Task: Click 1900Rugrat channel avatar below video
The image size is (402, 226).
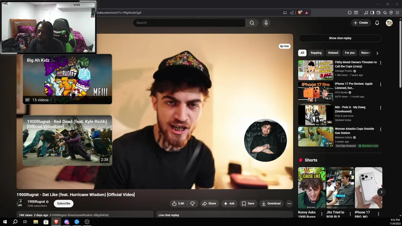Action: pyautogui.click(x=20, y=203)
